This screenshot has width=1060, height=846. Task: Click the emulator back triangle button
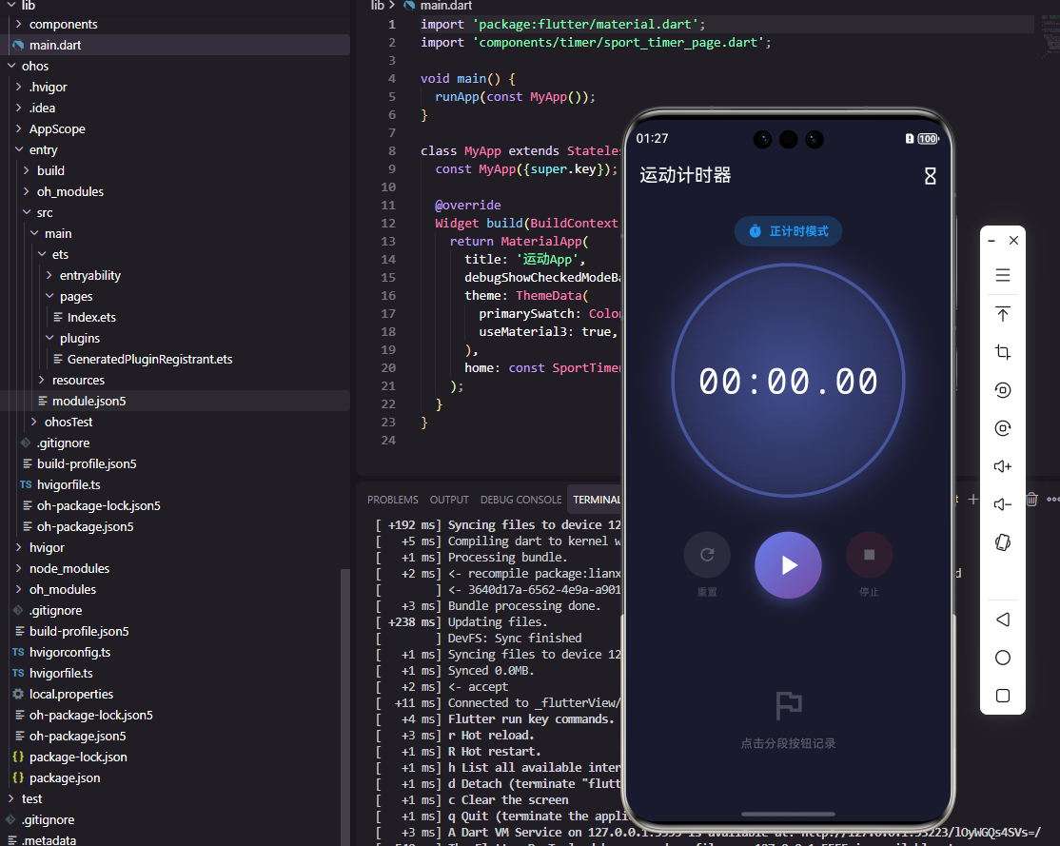[x=1003, y=620]
